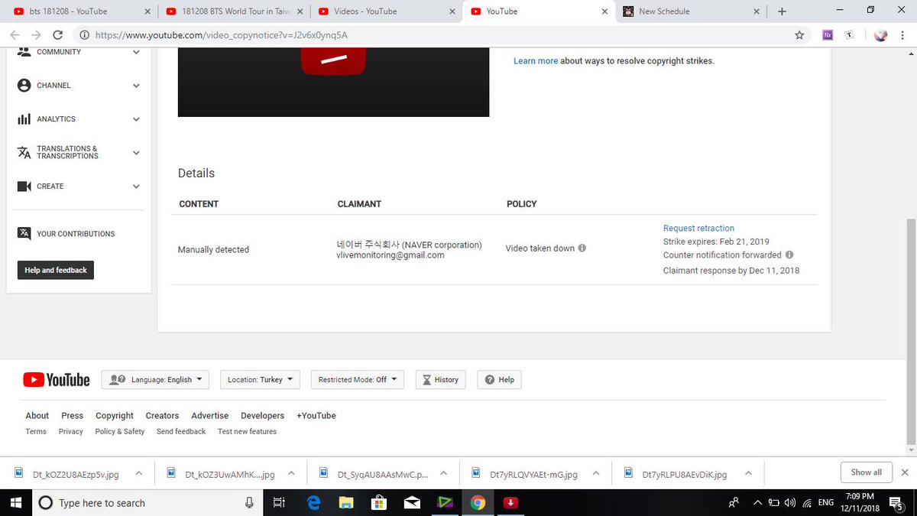Click the History button in footer

pos(441,380)
